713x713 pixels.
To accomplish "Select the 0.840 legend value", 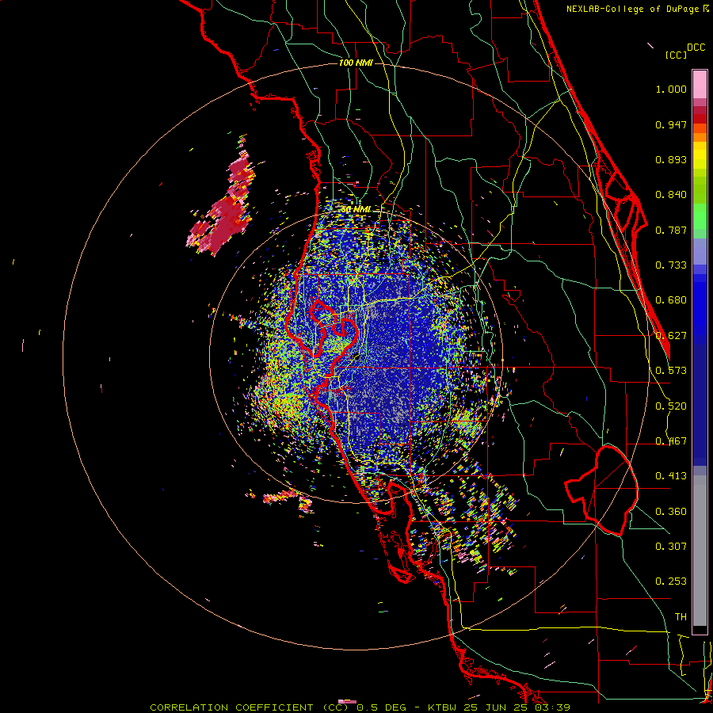I will coord(671,195).
